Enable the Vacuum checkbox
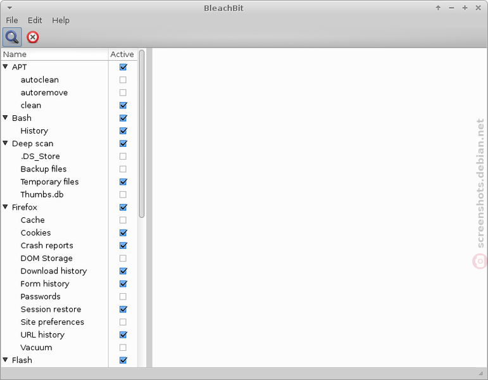This screenshot has height=380, width=488. click(123, 348)
